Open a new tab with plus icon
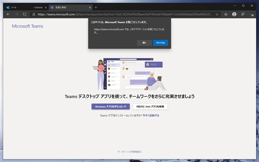 (96, 7)
